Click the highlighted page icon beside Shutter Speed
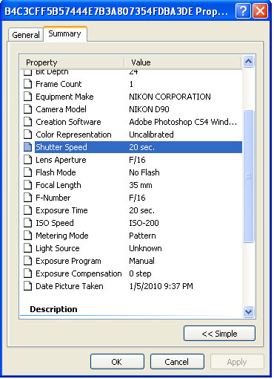Screen dimensions: 274x379 28,147
